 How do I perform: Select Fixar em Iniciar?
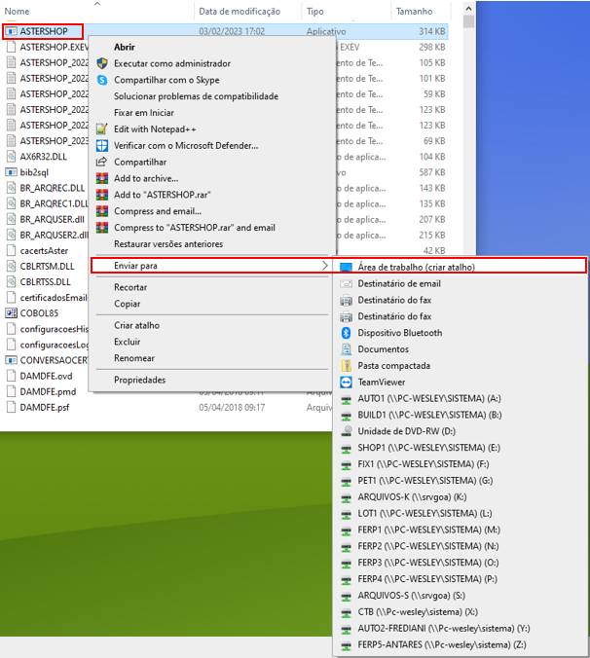[x=144, y=113]
